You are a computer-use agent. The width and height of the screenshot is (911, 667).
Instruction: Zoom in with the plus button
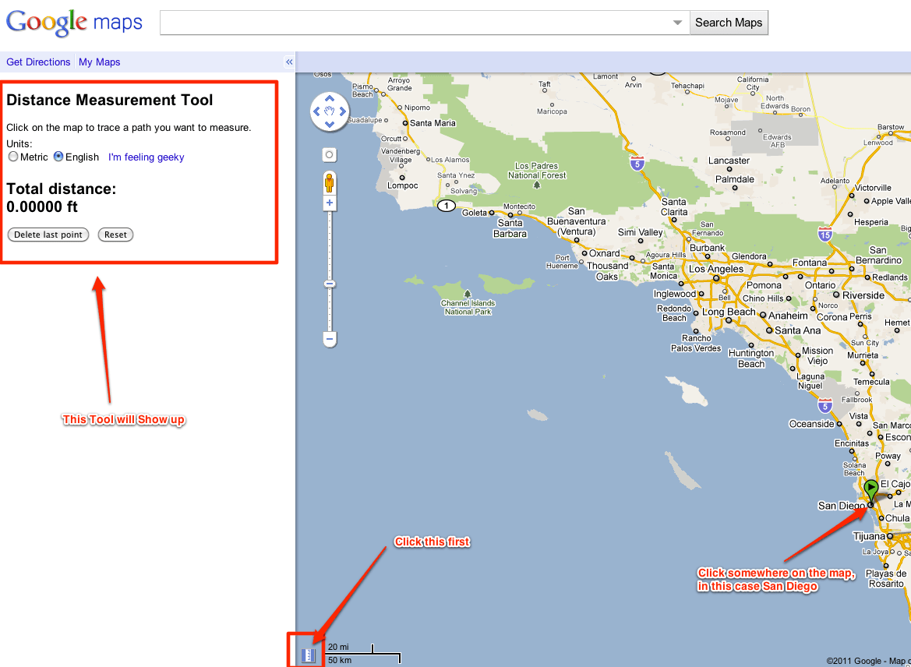329,203
